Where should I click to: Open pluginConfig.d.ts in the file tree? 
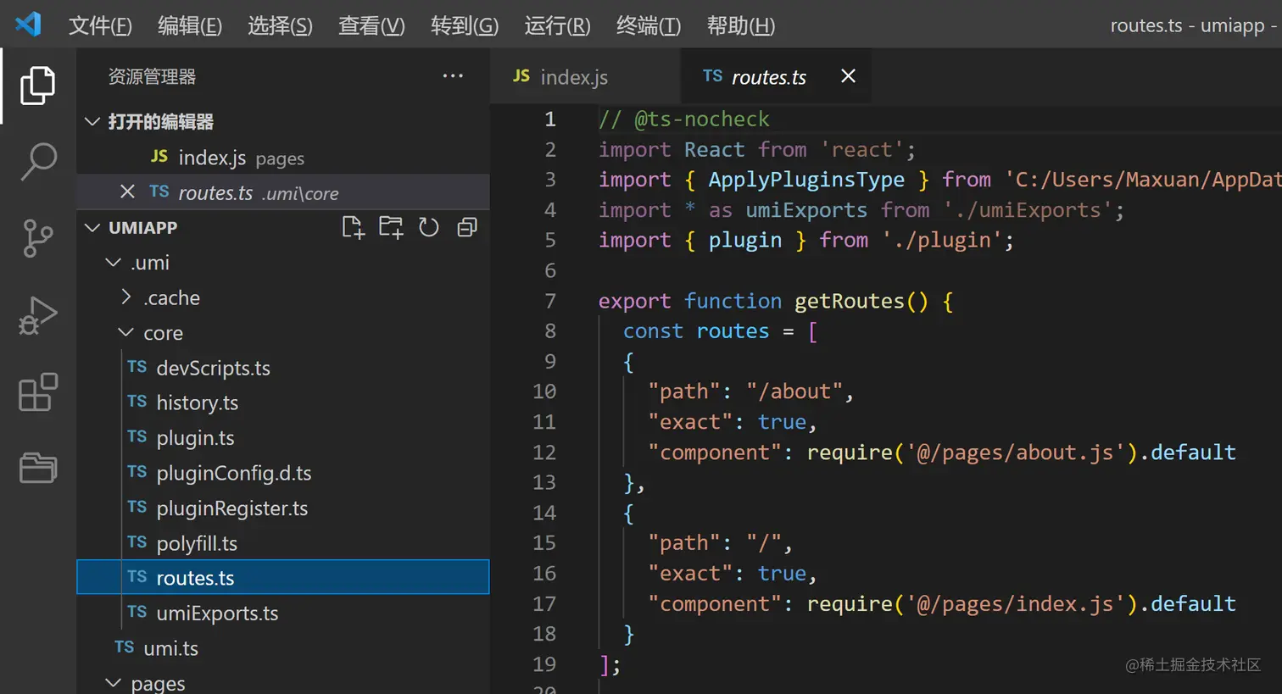pos(283,473)
